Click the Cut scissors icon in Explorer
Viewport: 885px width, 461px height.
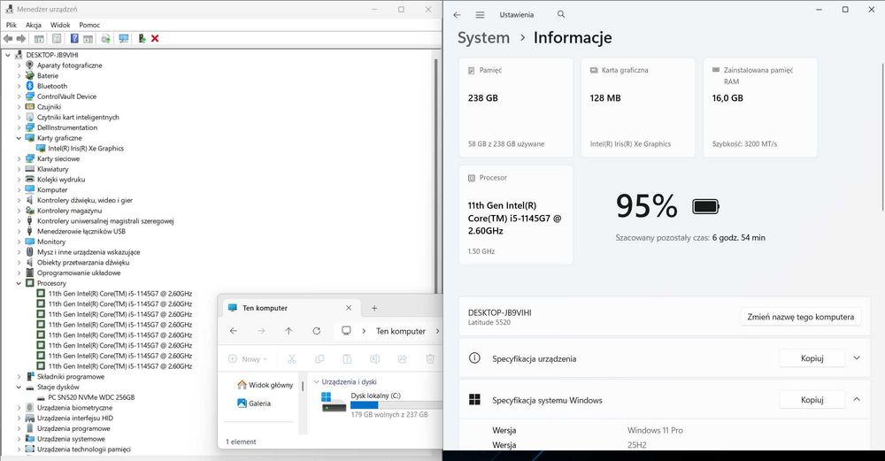pyautogui.click(x=292, y=359)
